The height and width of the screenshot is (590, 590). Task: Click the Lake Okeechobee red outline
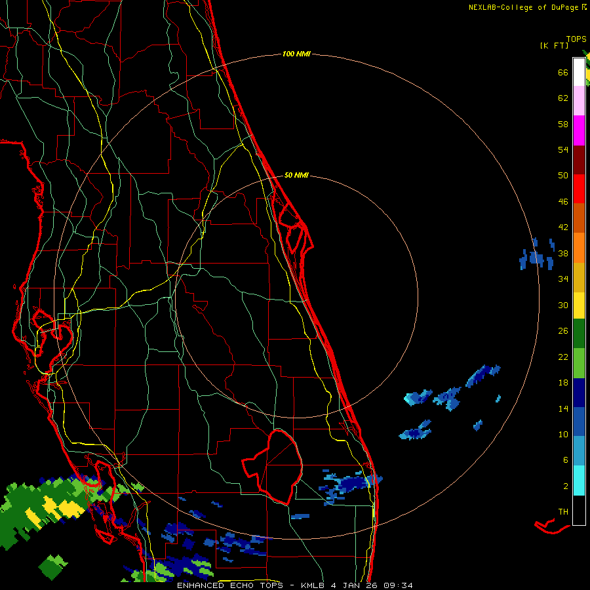[x=272, y=466]
